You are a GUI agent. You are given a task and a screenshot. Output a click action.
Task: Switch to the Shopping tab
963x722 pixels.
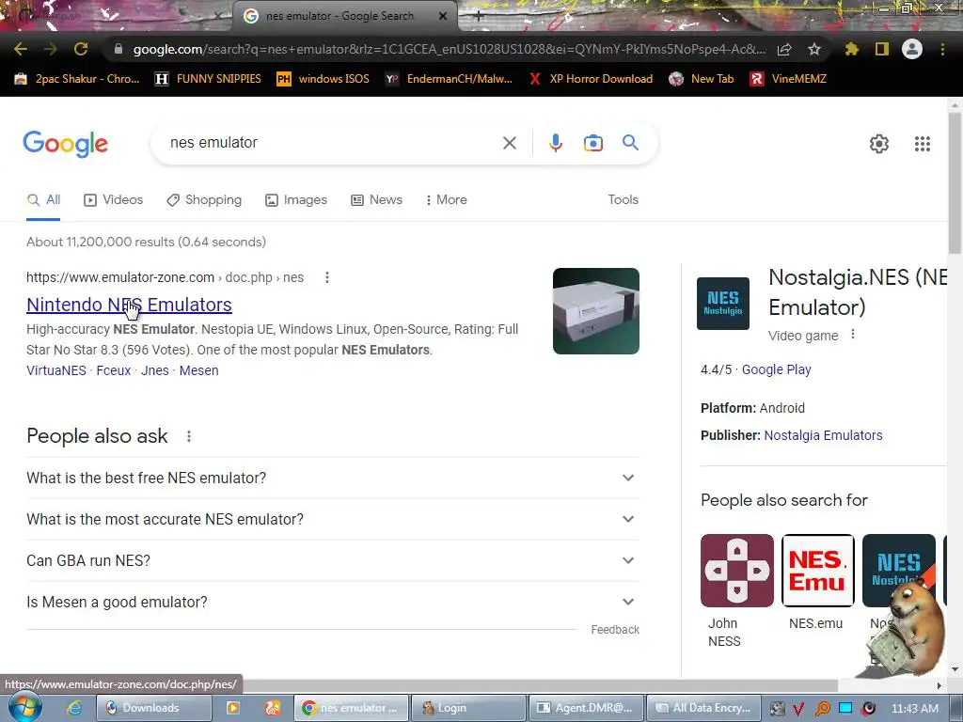coord(204,199)
